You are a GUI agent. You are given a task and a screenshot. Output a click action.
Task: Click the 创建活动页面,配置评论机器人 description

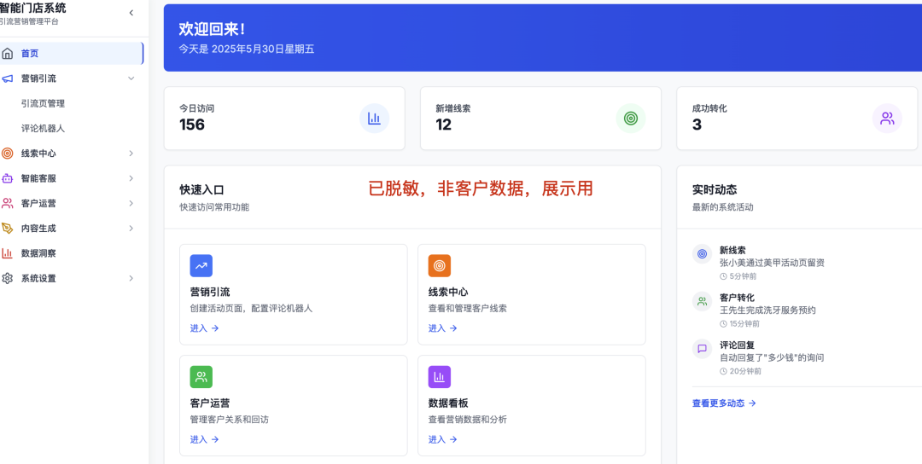pos(251,309)
